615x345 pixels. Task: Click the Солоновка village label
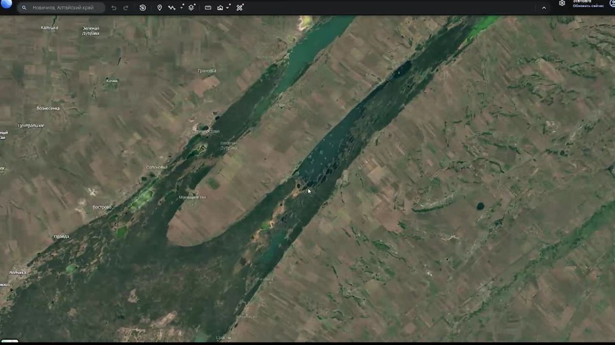(x=157, y=167)
